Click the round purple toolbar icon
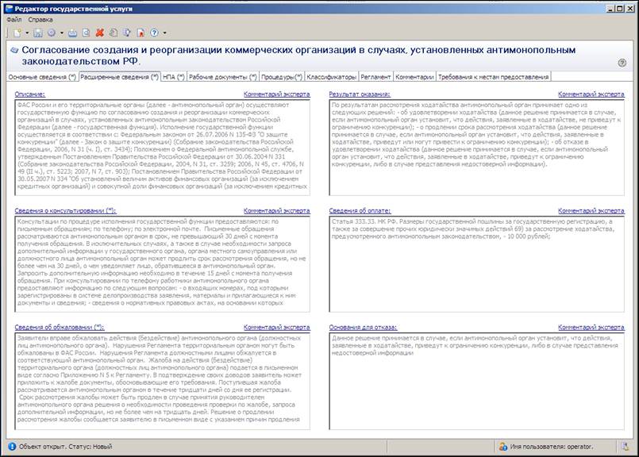Screen dimensions: 639x457 click(x=52, y=33)
